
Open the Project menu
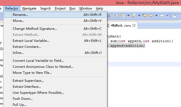pos(60,8)
